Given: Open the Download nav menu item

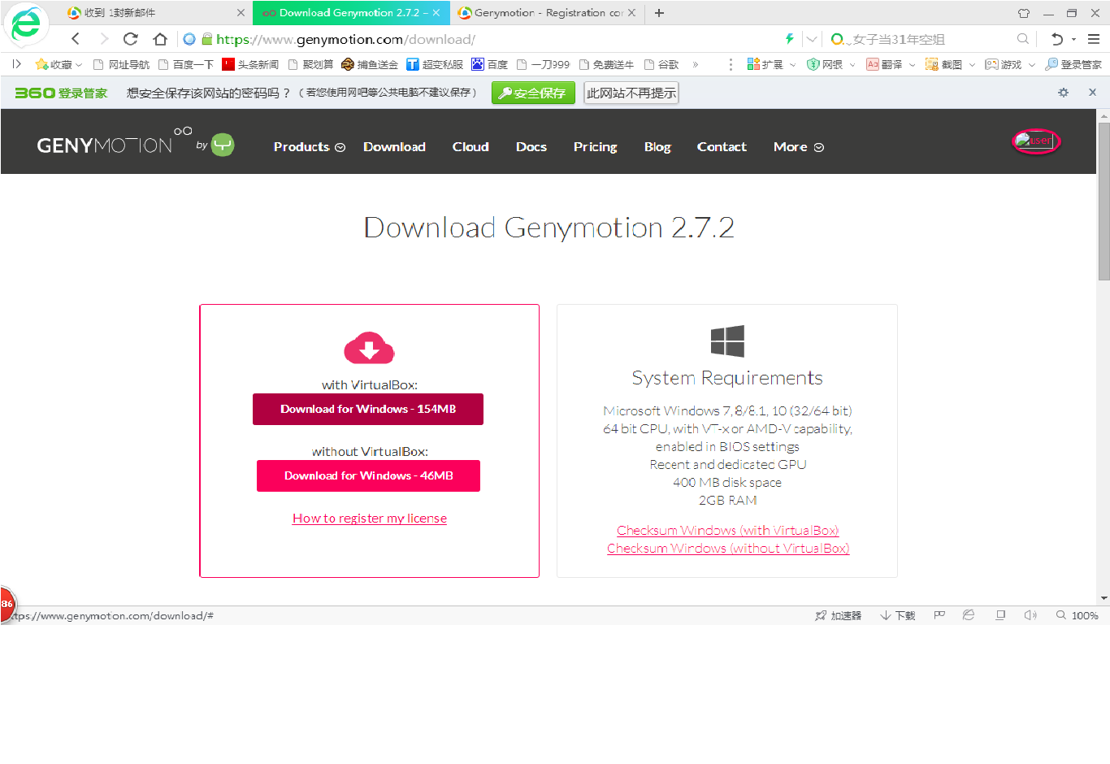Looking at the screenshot, I should pyautogui.click(x=394, y=147).
